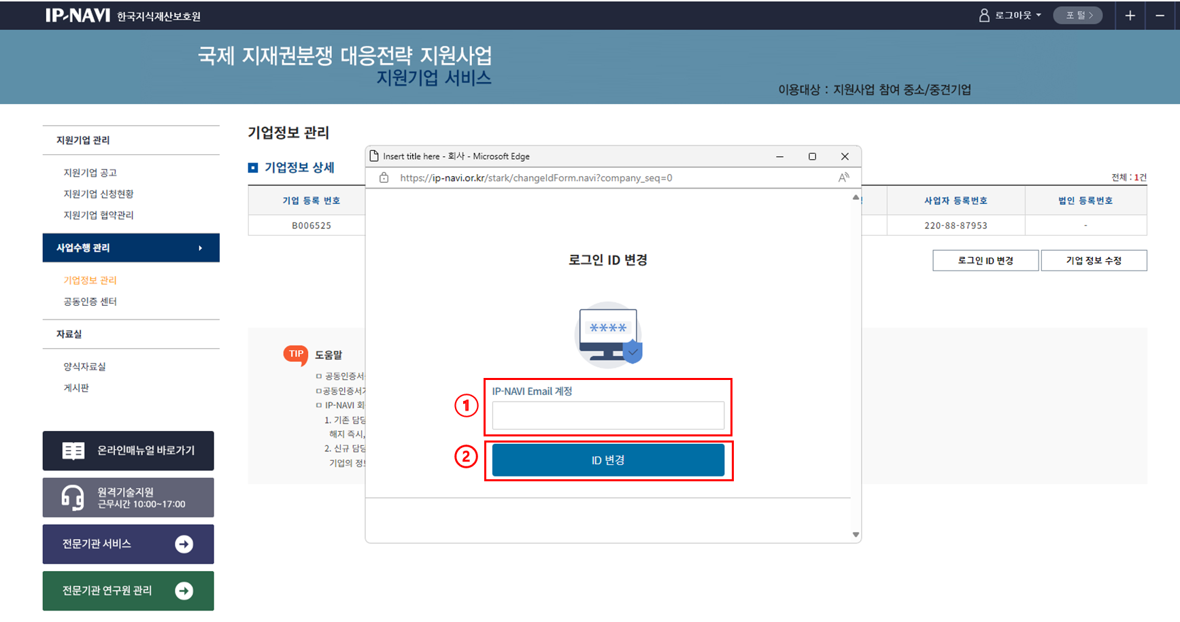This screenshot has height=622, width=1180.
Task: Open 양식자료실 in sidebar
Action: (84, 366)
